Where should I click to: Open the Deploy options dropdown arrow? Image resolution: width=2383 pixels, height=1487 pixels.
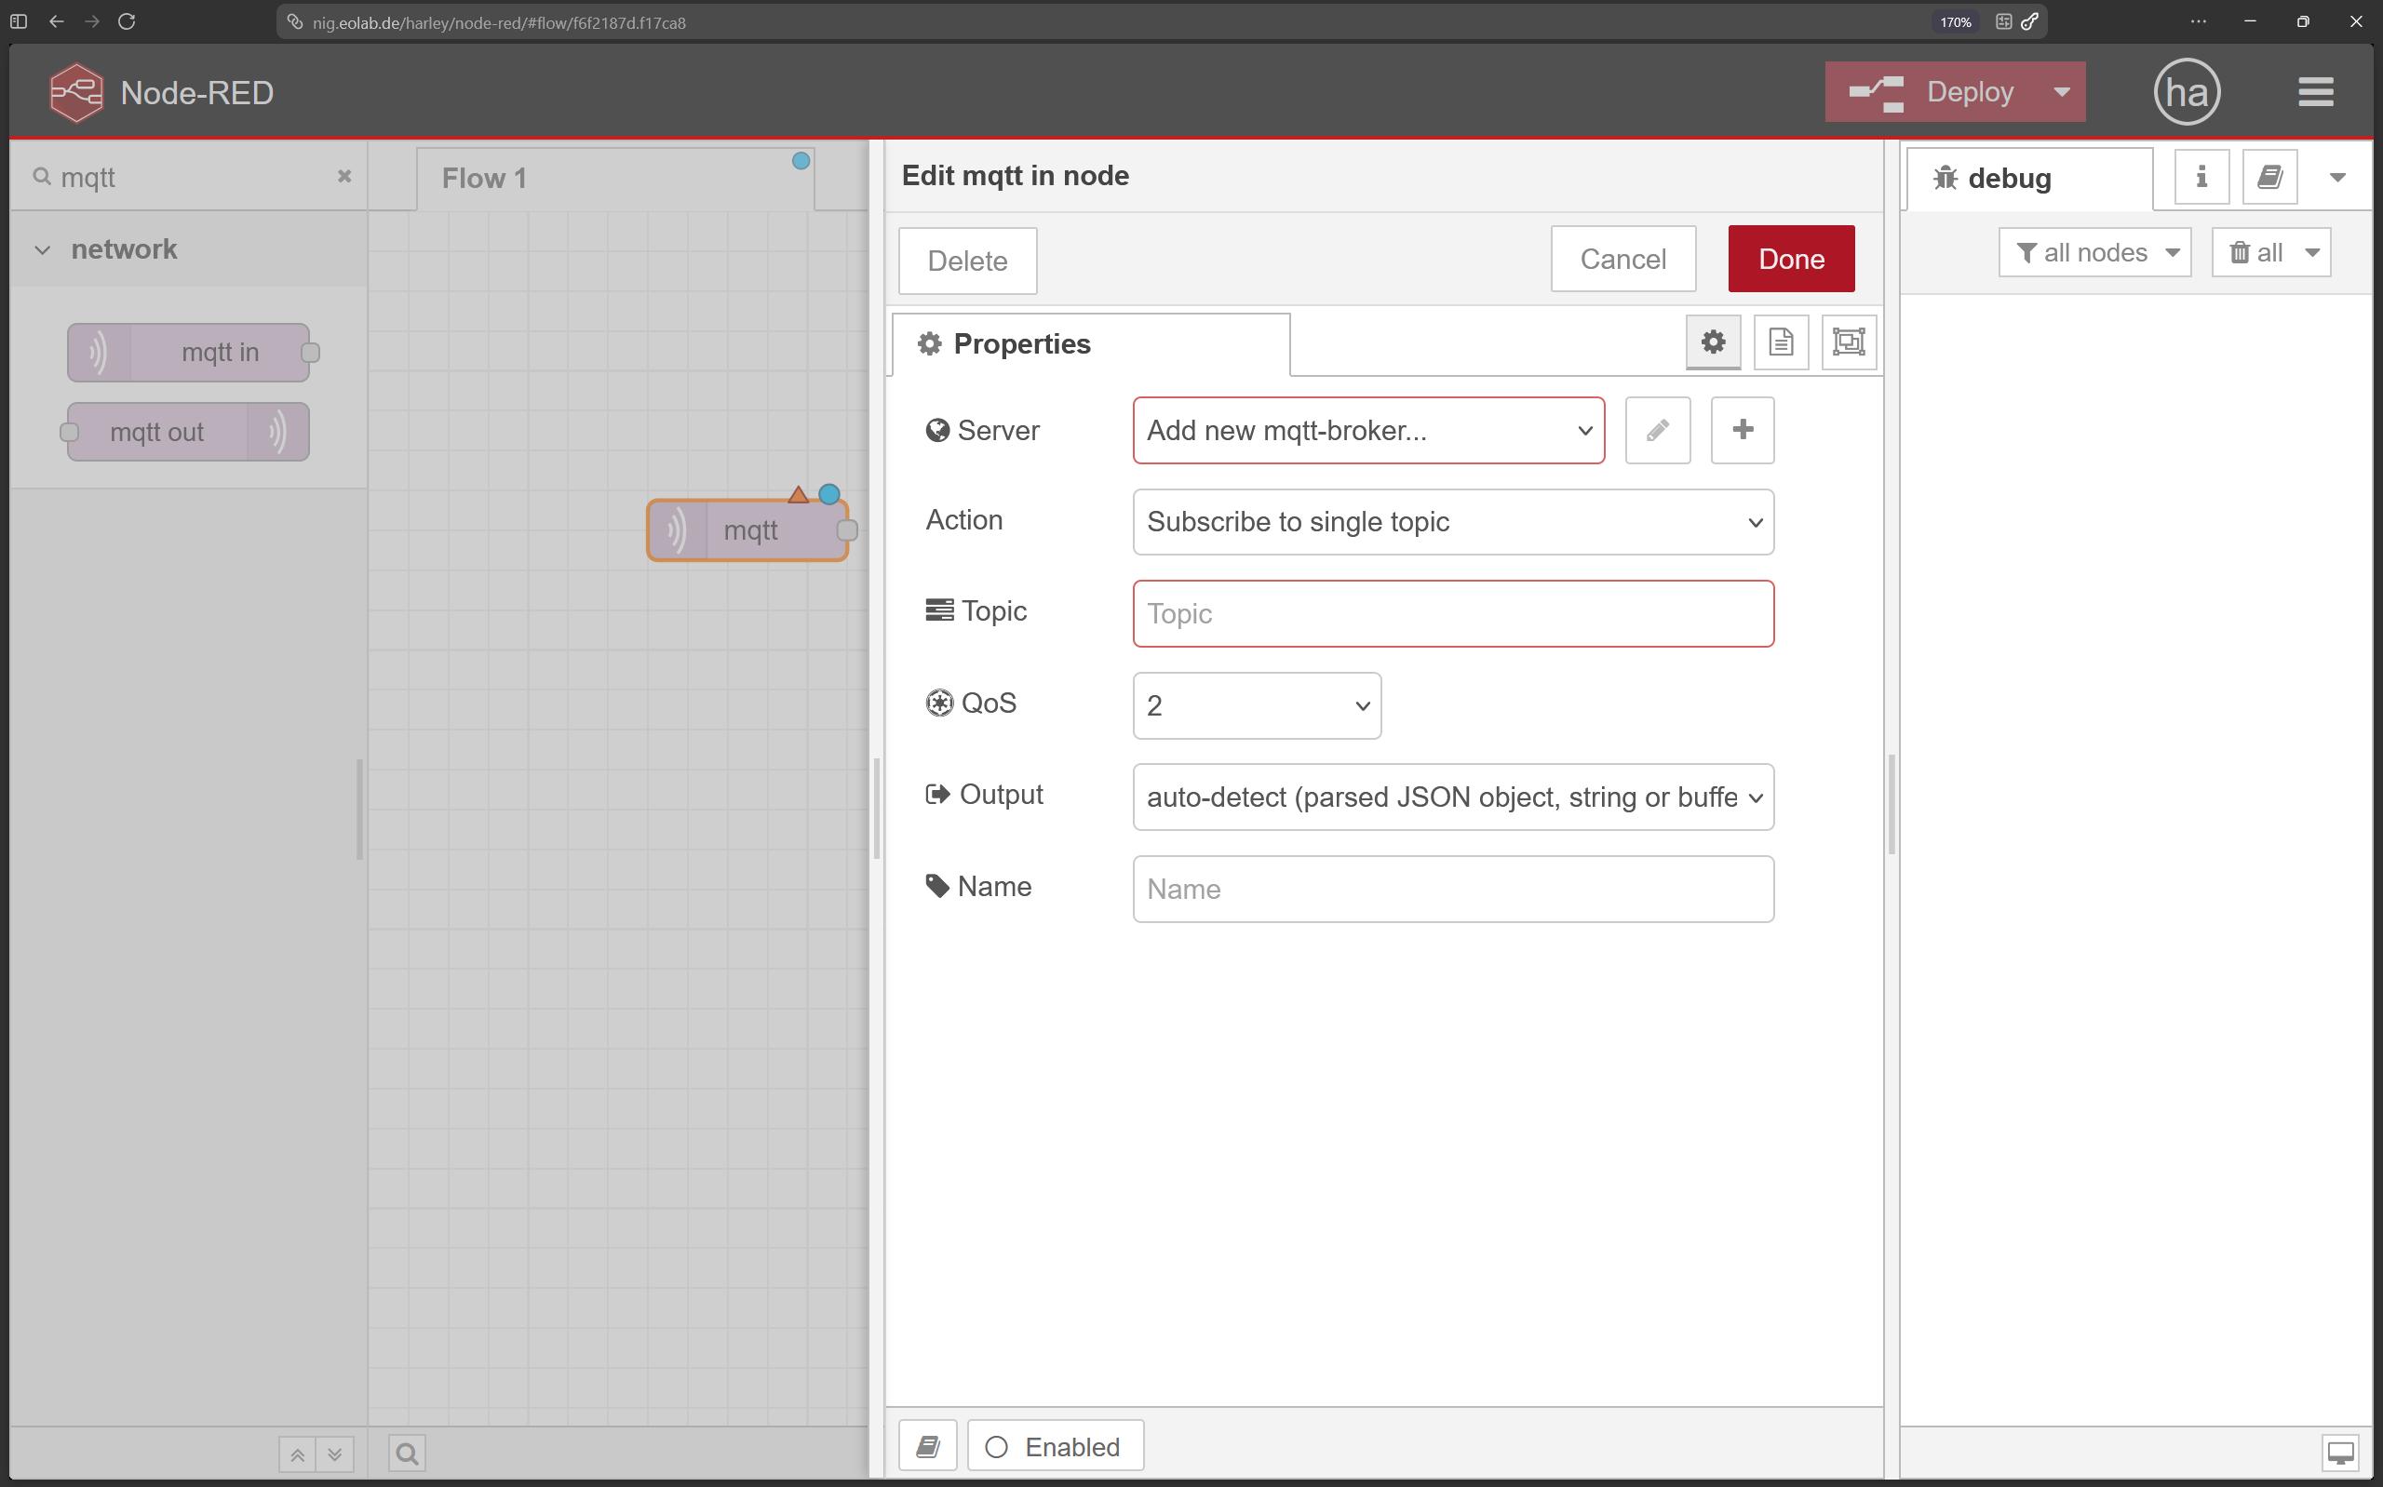pyautogui.click(x=2063, y=92)
